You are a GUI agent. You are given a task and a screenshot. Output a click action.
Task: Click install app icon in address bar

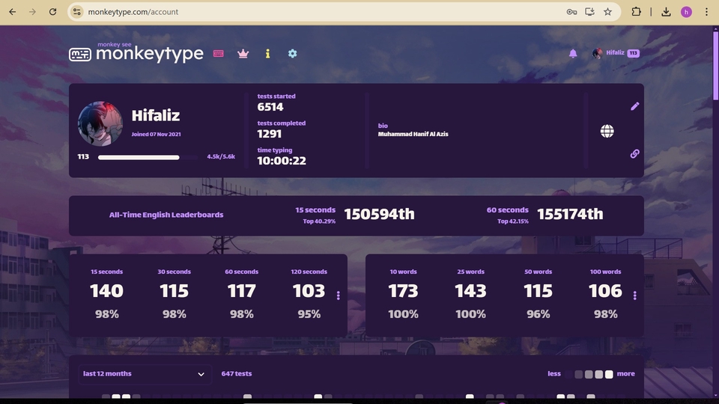[x=589, y=12]
